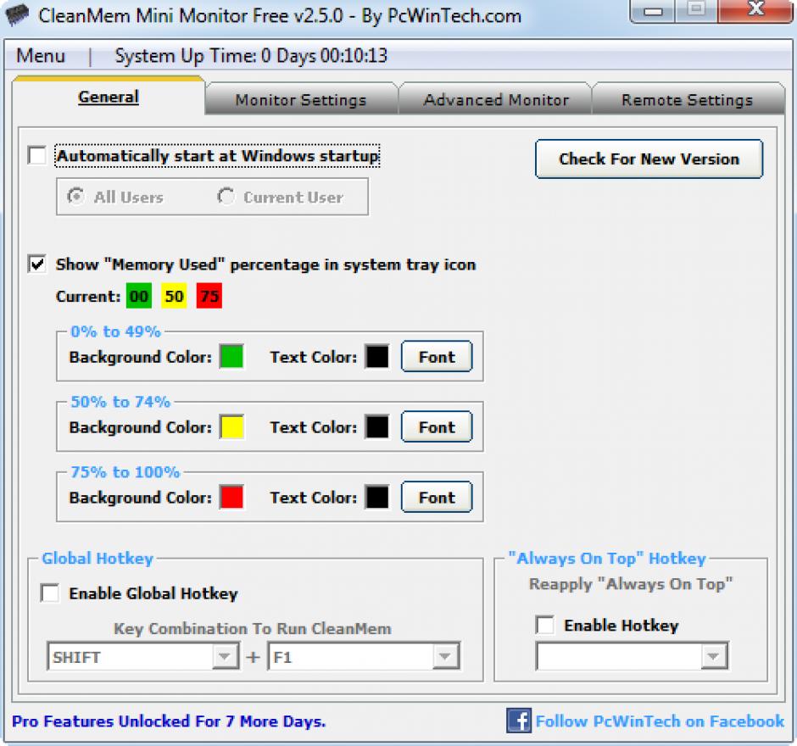Viewport: 797px width, 746px height.
Task: Pick red background color for 75% to 100%
Action: pos(231,497)
